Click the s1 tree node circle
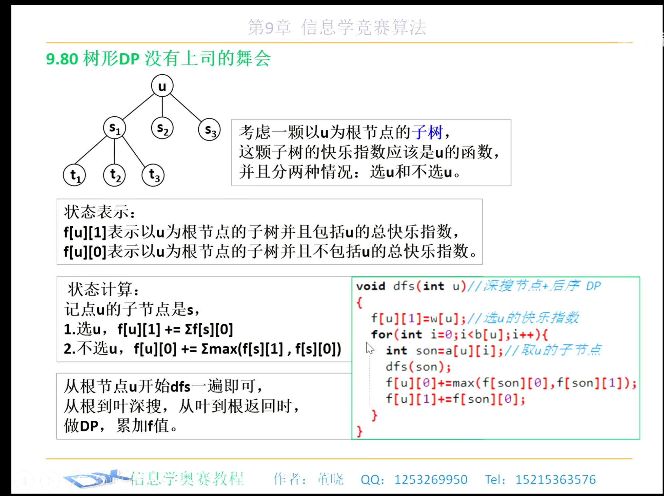Viewport: 664px width, 496px height. click(x=115, y=128)
